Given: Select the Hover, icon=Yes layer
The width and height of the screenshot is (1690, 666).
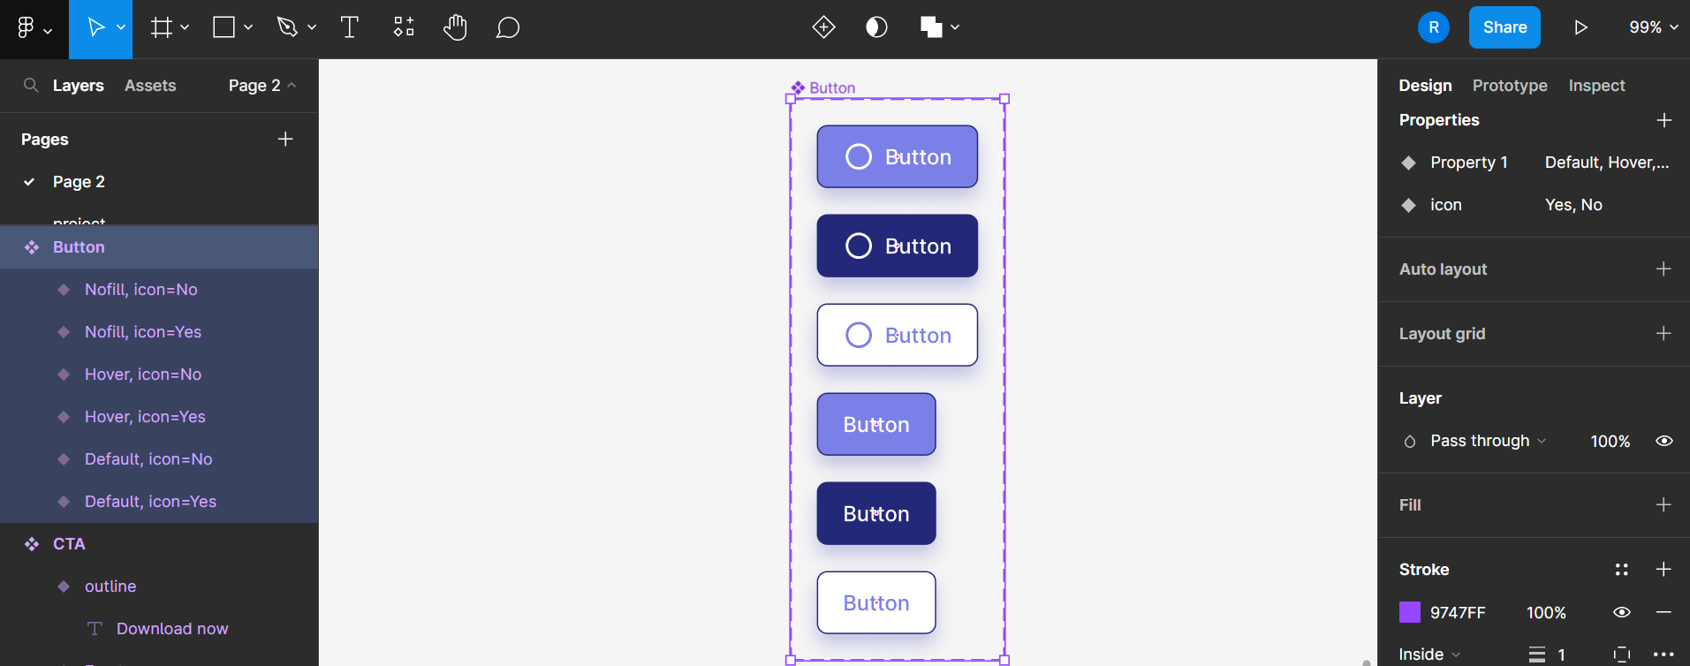Looking at the screenshot, I should (x=145, y=417).
